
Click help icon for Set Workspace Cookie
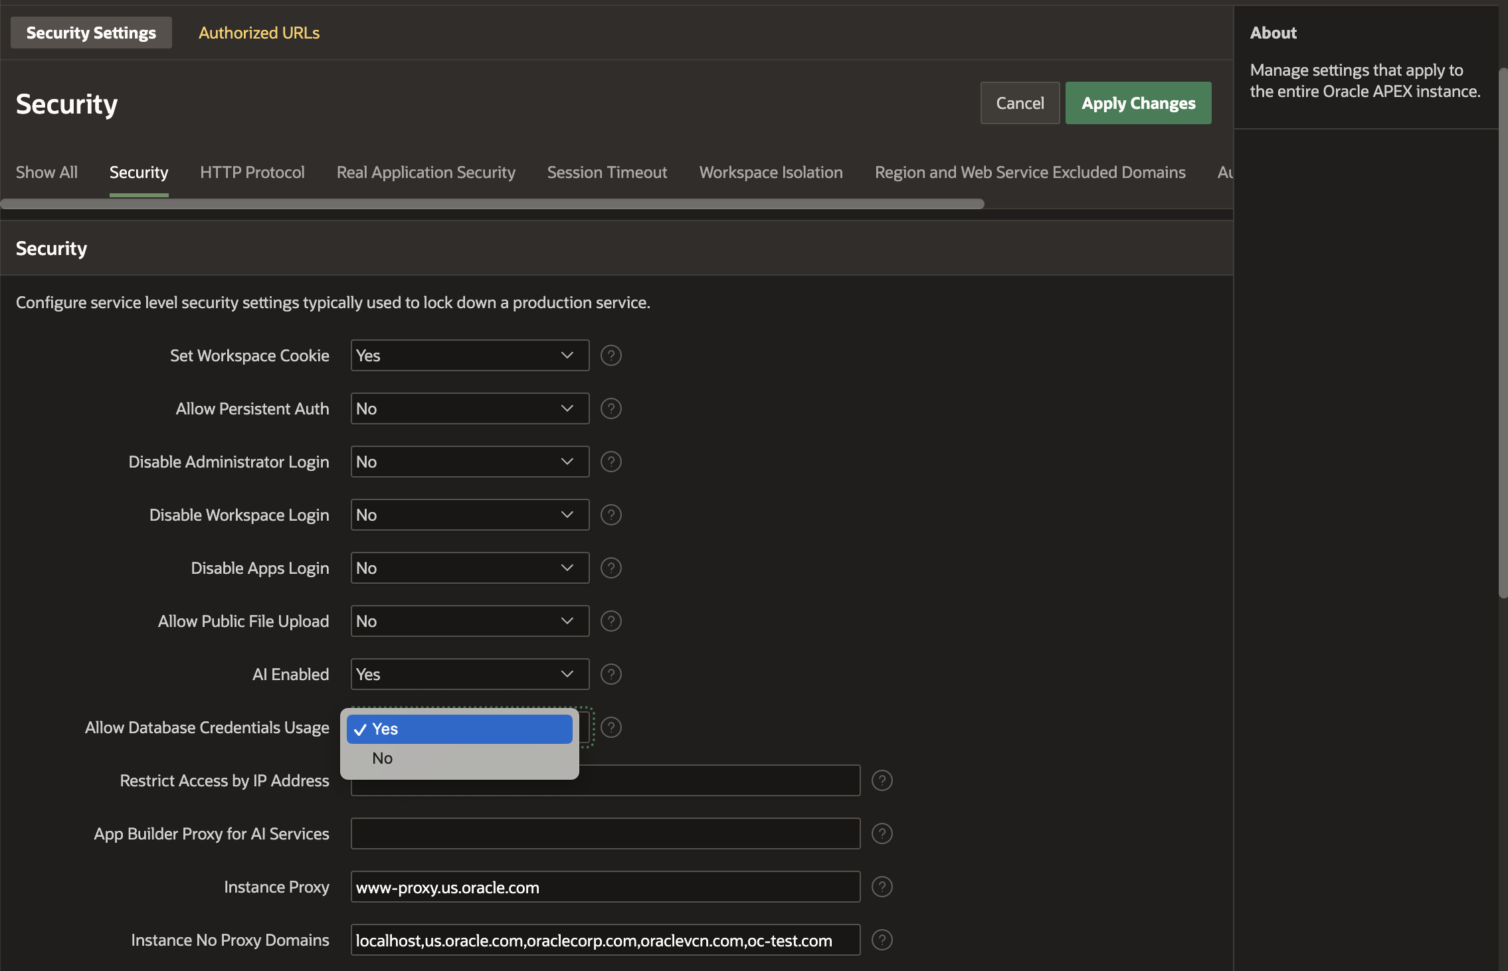click(611, 355)
